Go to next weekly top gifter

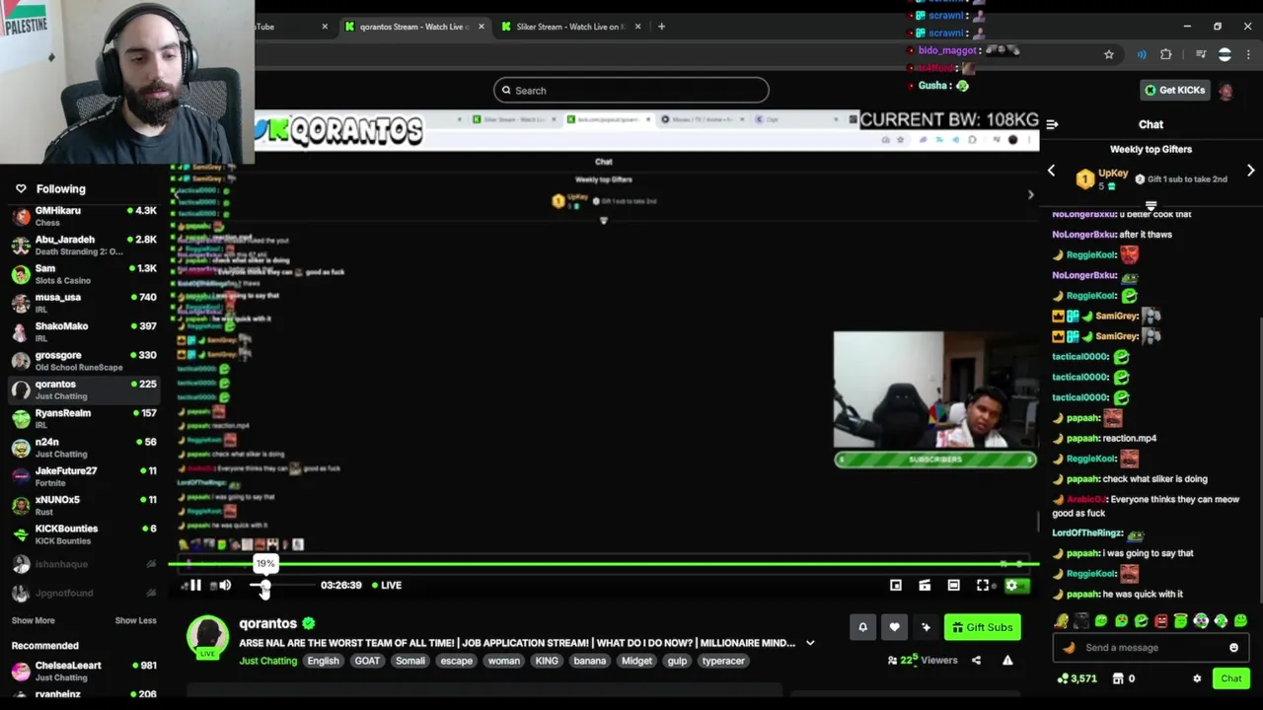(x=1250, y=171)
